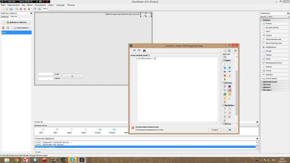Select Кнопка component in components panel
This screenshot has width=290, height=163.
(275, 24)
